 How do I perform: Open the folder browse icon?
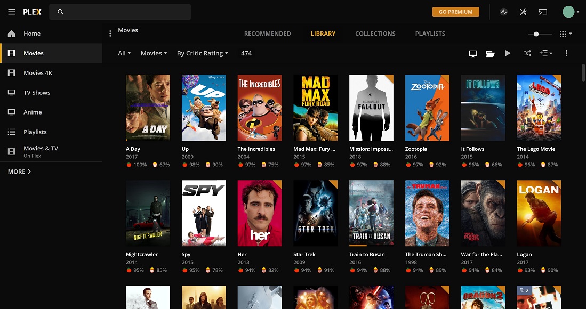click(x=491, y=53)
